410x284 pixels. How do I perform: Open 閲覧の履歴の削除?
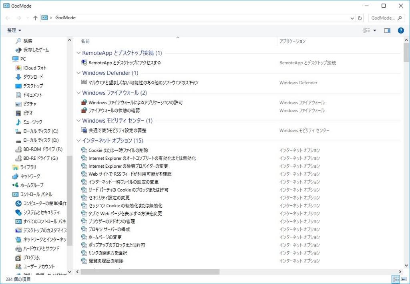point(106,261)
